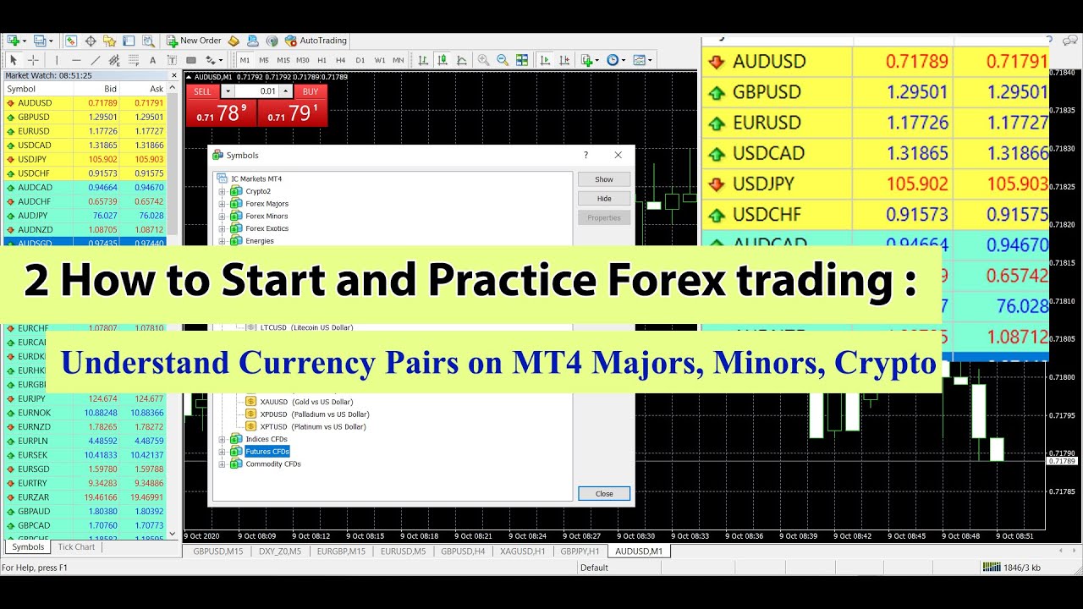Image resolution: width=1083 pixels, height=609 pixels.
Task: Toggle candlestick chart mode
Action: (443, 60)
